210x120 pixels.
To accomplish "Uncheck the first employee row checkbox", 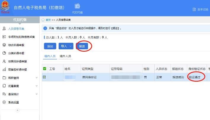I will [45, 77].
